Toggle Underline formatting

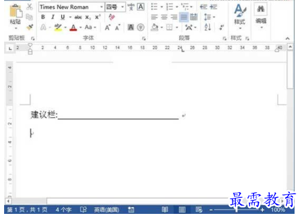click(x=63, y=17)
